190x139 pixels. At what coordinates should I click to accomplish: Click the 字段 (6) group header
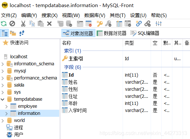point(72,67)
